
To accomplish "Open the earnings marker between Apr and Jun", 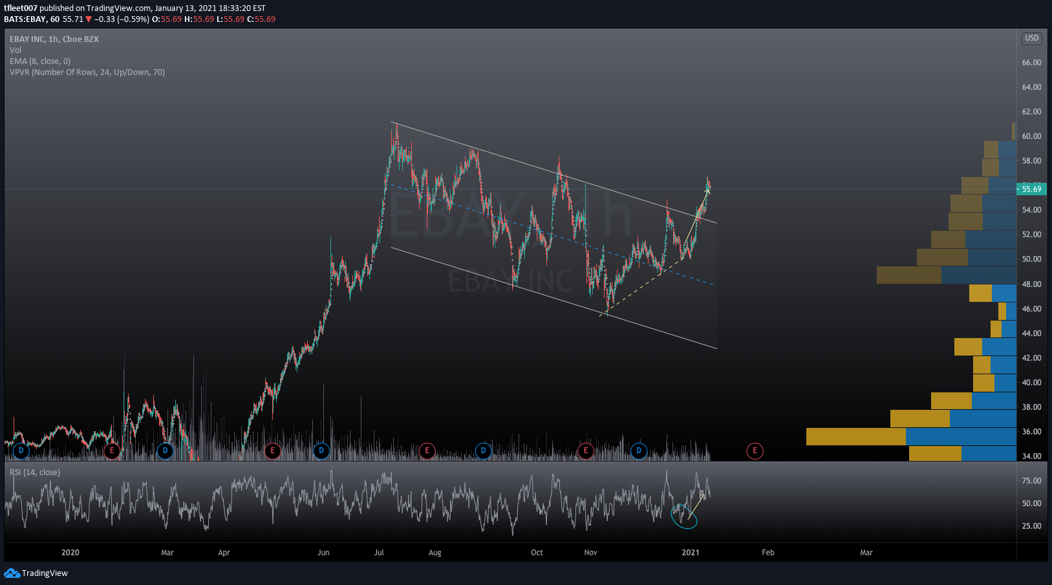I will click(x=272, y=451).
